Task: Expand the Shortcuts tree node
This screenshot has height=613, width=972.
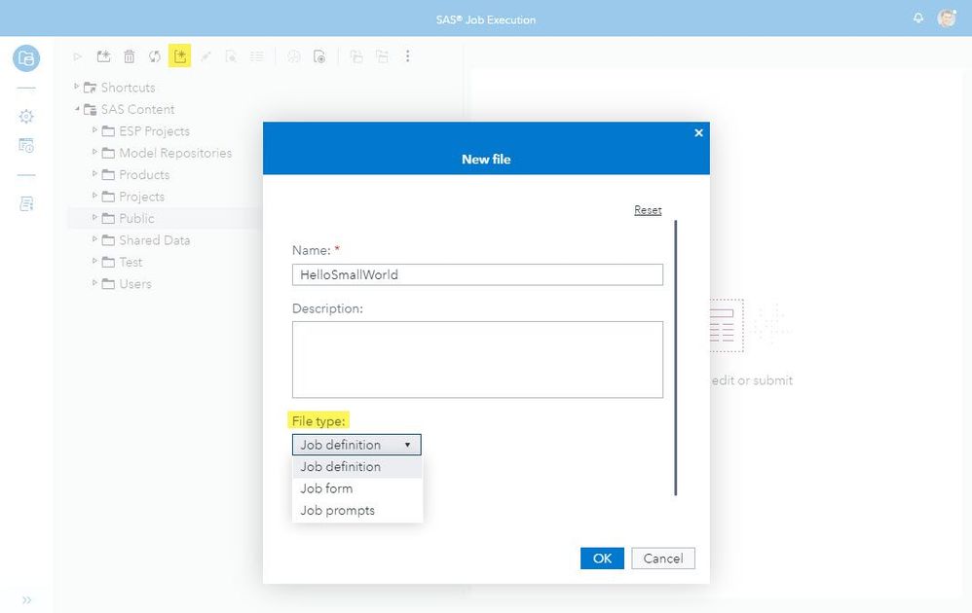Action: 76,87
